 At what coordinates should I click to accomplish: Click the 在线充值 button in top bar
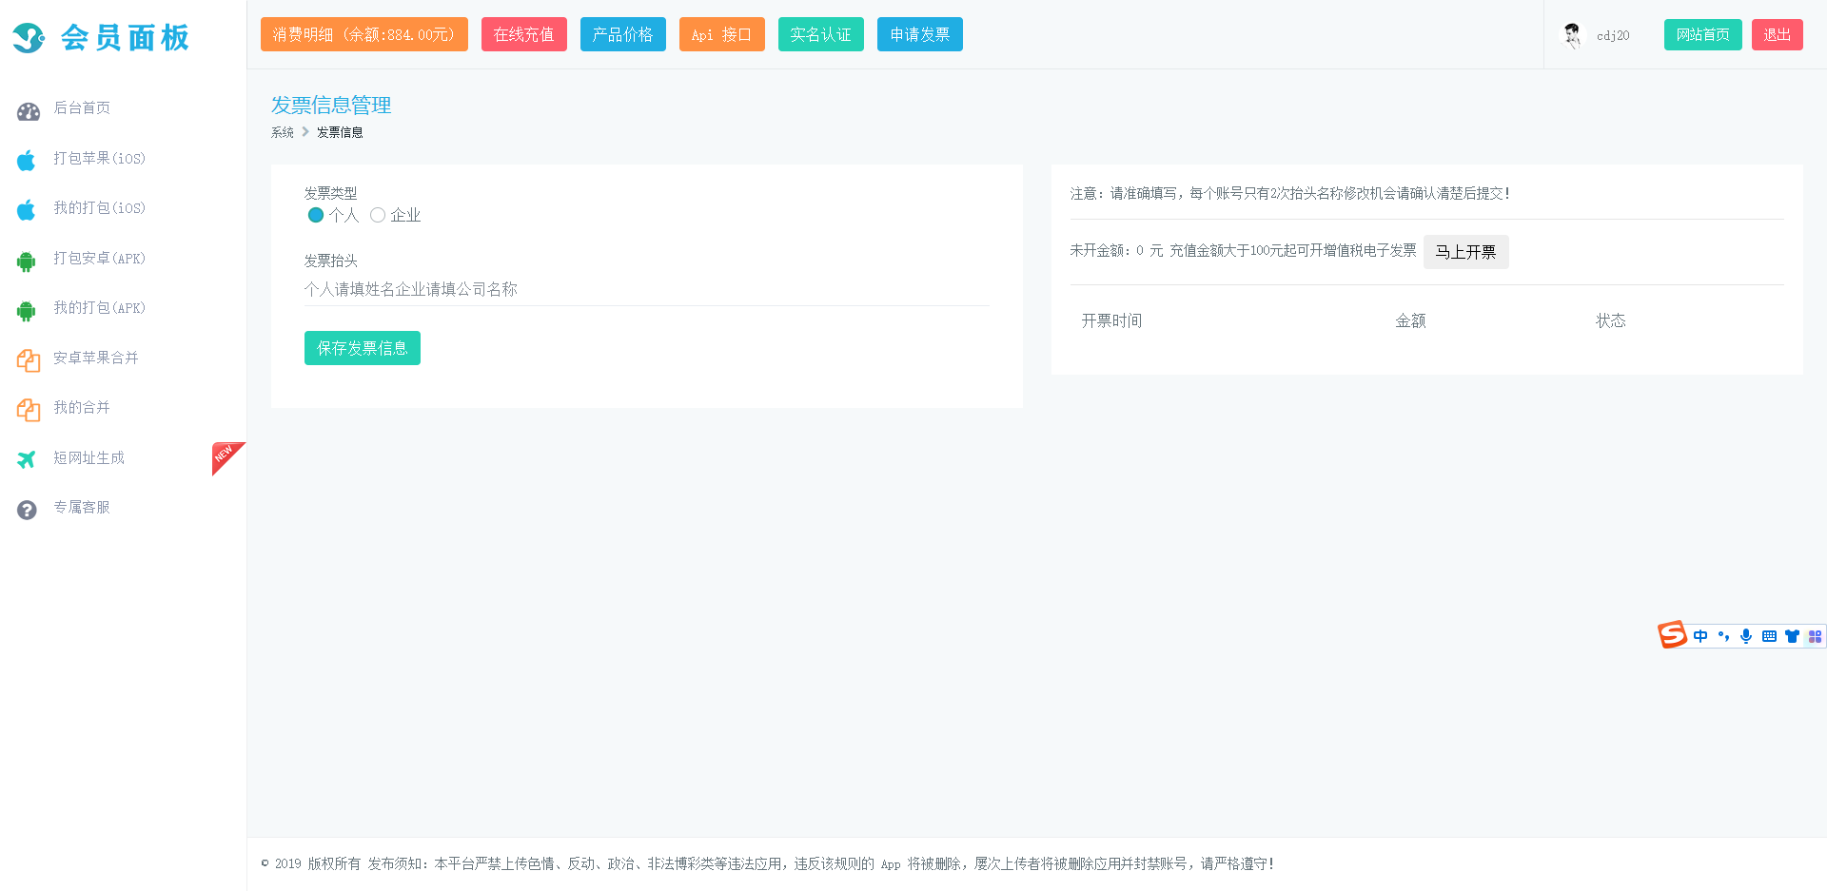pos(523,34)
